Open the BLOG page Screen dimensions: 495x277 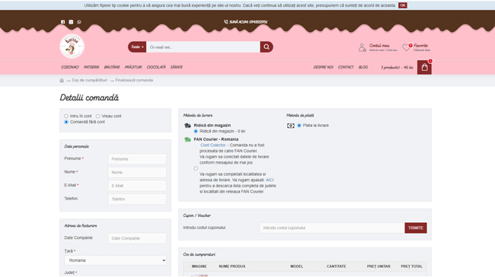click(x=363, y=67)
